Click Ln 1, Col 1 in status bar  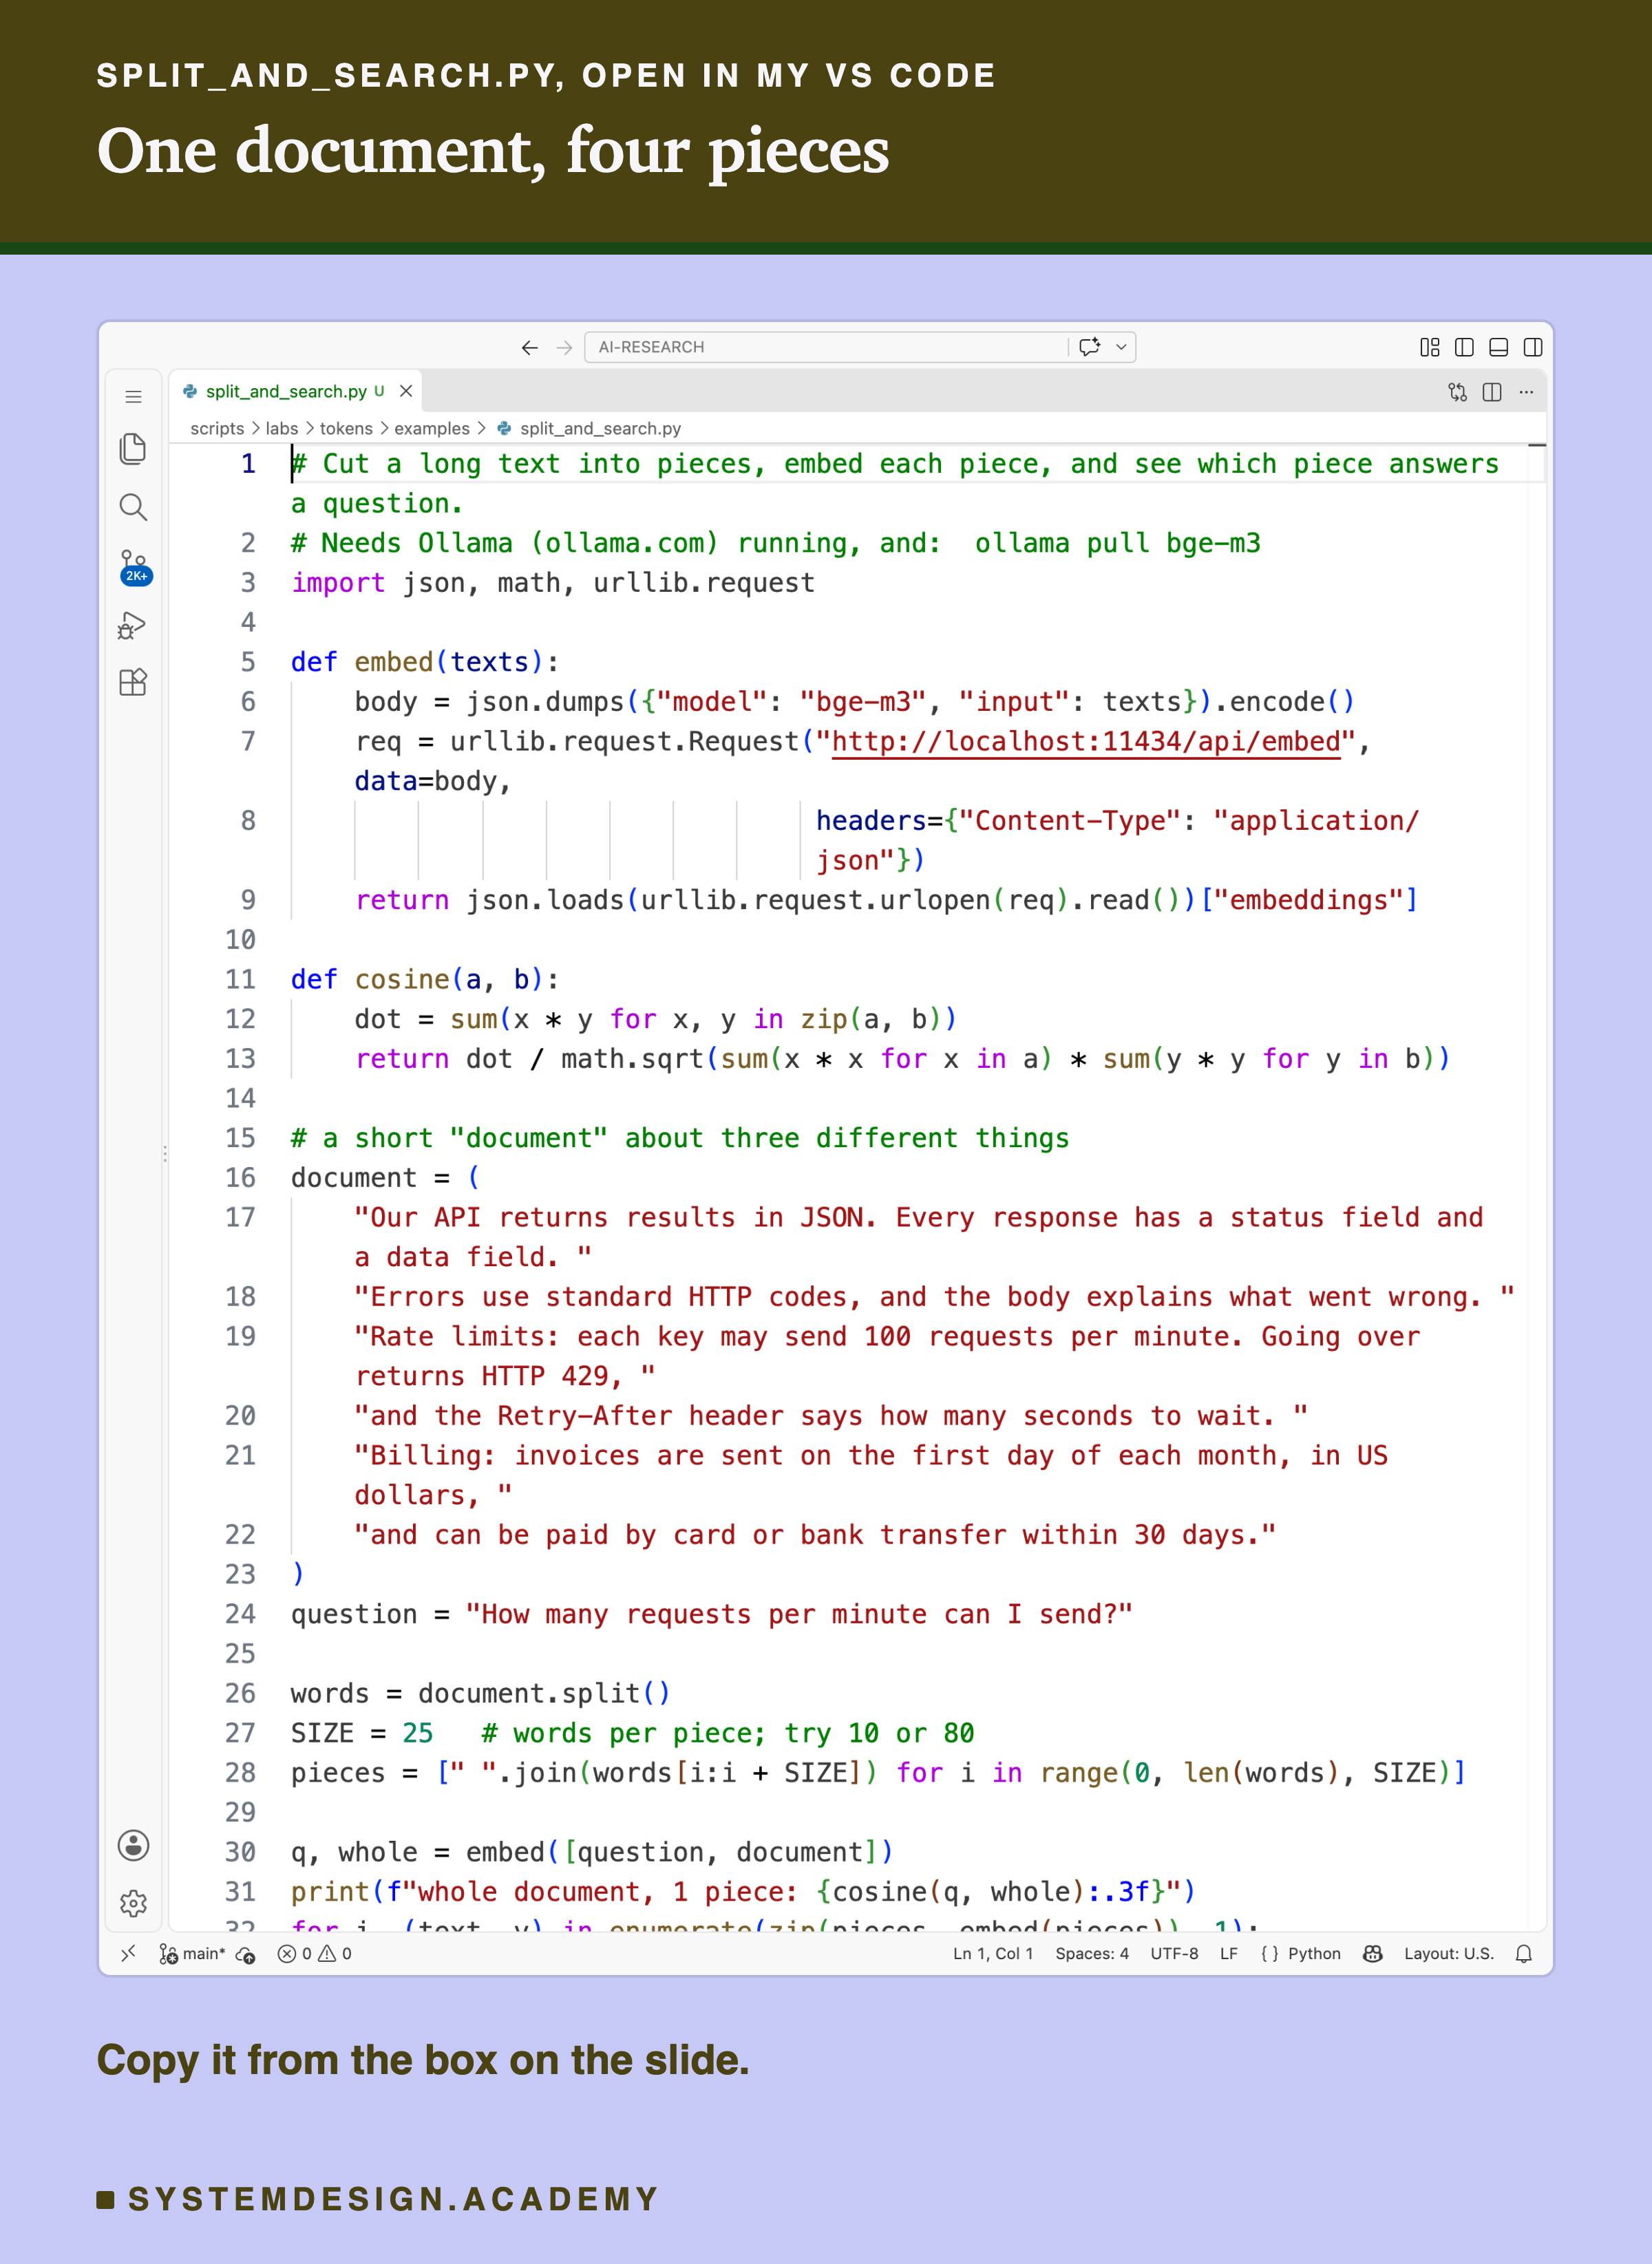[x=993, y=1953]
